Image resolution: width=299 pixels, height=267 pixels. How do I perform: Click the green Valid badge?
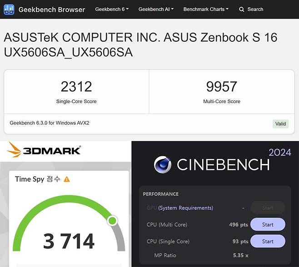tap(280, 124)
